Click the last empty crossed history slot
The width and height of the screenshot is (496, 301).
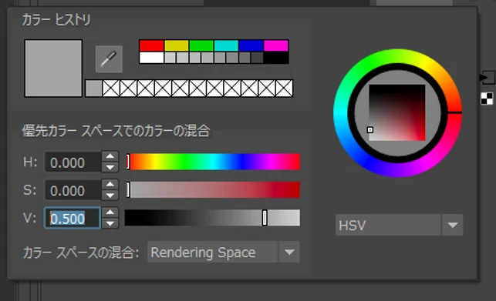[x=284, y=89]
